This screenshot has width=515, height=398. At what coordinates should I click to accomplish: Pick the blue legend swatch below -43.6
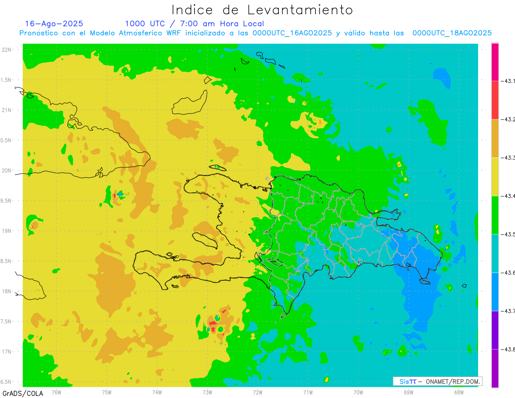(x=495, y=292)
